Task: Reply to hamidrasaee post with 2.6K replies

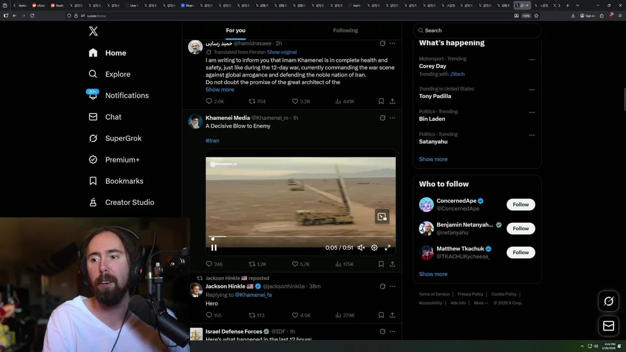Action: (215, 101)
